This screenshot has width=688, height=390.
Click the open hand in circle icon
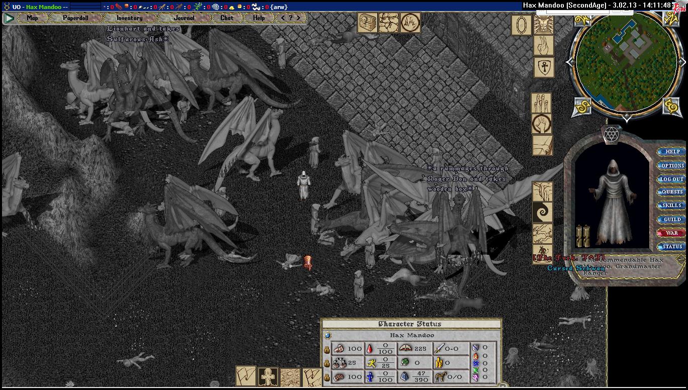(542, 124)
